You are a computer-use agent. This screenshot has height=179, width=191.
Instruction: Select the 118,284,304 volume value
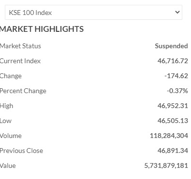(x=169, y=136)
